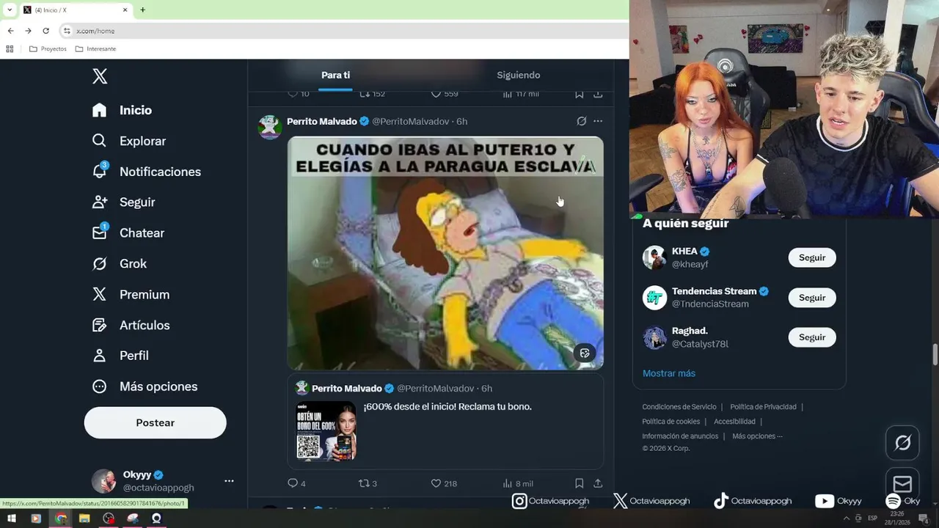Open floating messages envelope button
This screenshot has width=939, height=528.
(x=902, y=484)
